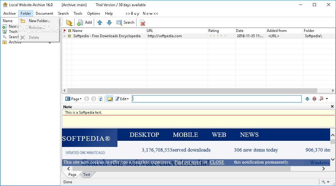Click MOBILE in the Softpedia page
This screenshot has height=186, width=336.
coord(185,135)
